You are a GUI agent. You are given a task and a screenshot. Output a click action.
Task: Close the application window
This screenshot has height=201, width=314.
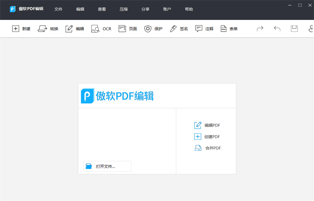click(x=310, y=5)
